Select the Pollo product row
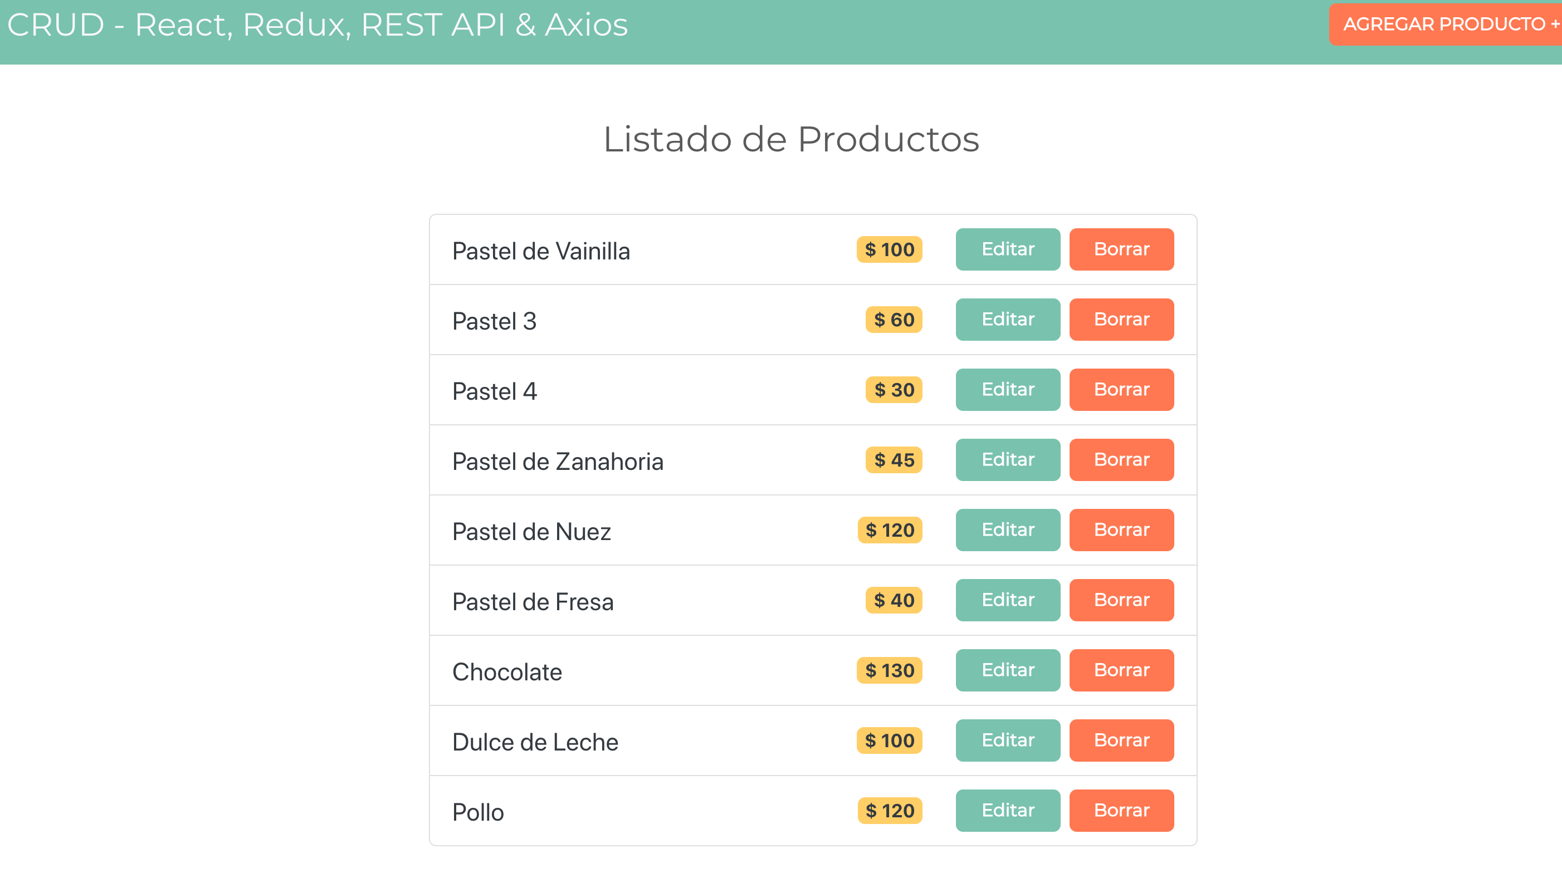This screenshot has height=873, width=1562. (667, 810)
